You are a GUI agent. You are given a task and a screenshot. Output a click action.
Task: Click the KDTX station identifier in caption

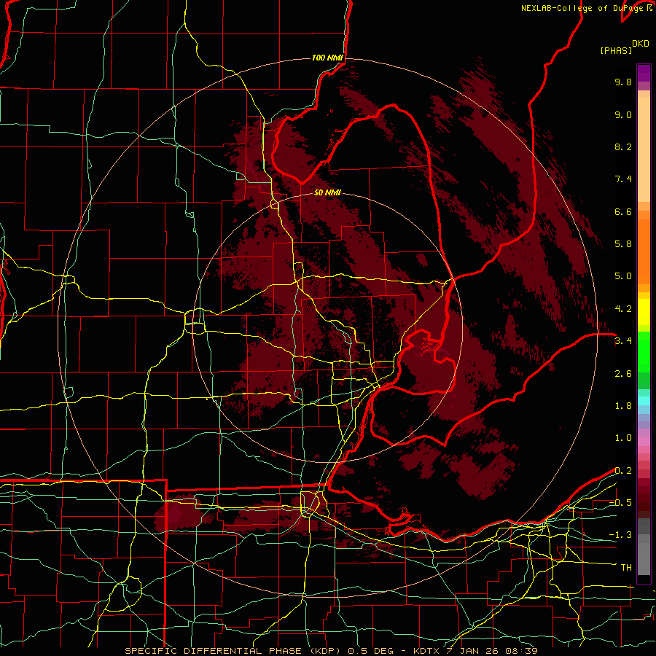click(x=427, y=651)
